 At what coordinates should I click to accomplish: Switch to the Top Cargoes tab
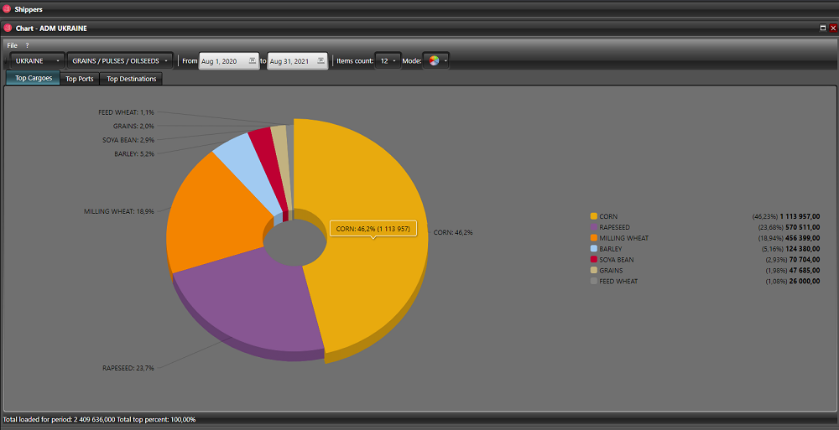34,78
